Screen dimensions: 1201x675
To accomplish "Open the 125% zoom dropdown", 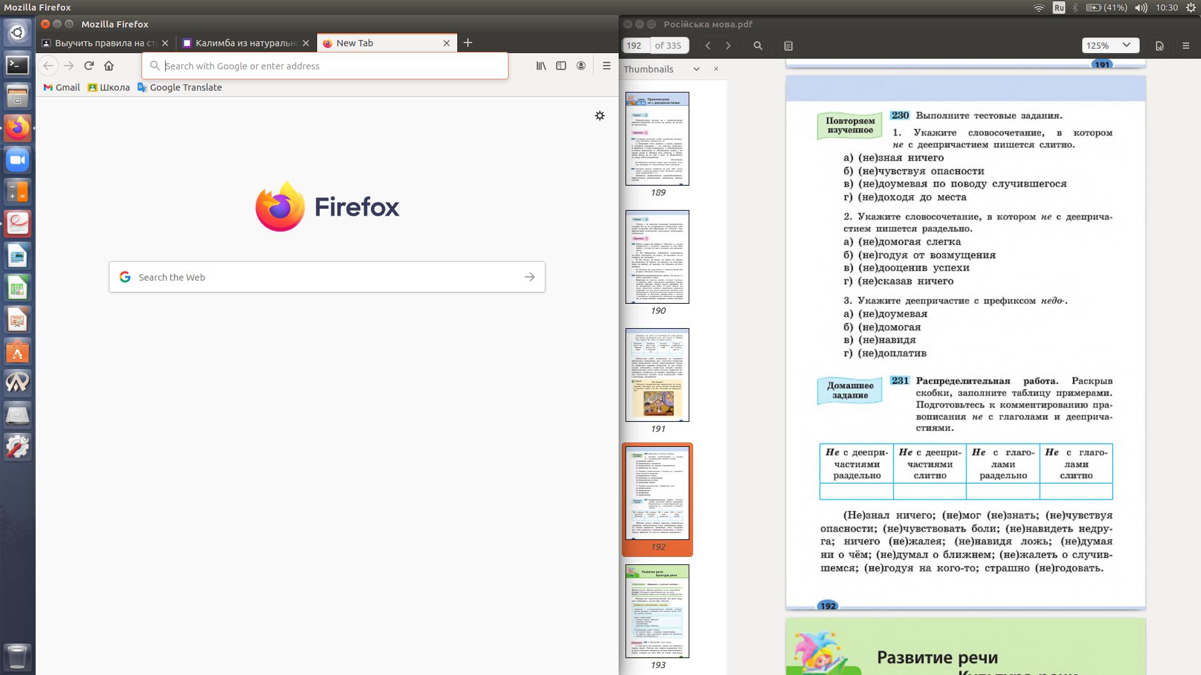I will tap(1110, 46).
